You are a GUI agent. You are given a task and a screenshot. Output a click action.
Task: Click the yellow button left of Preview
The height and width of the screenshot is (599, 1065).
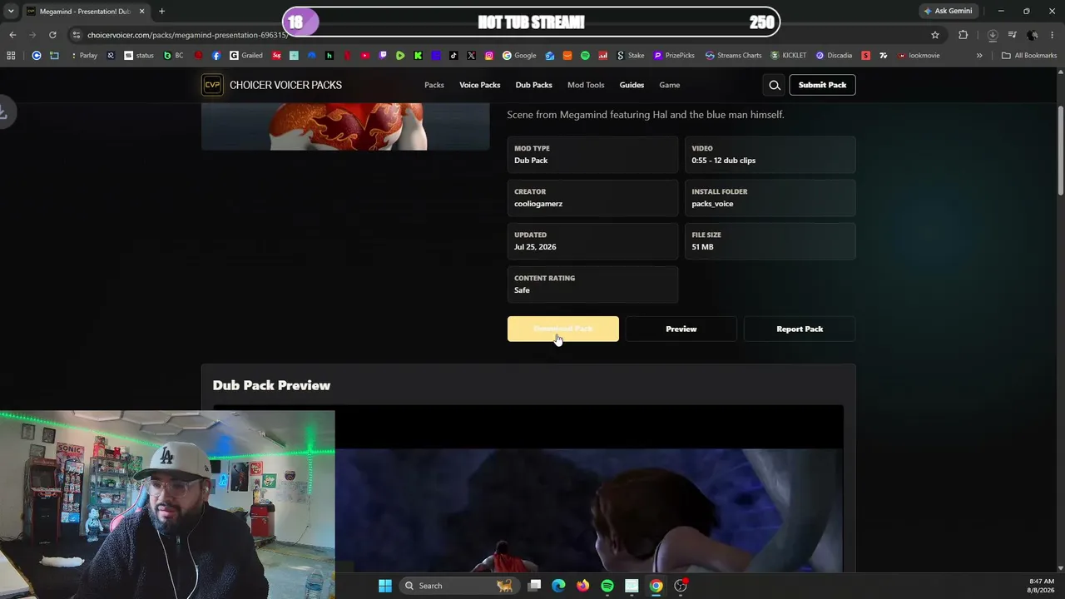pos(563,329)
